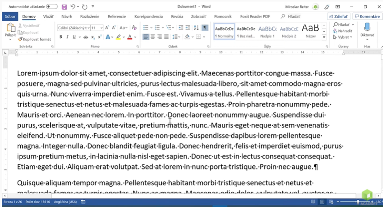
Task: Switch to the Revízia tab
Action: 177,16
